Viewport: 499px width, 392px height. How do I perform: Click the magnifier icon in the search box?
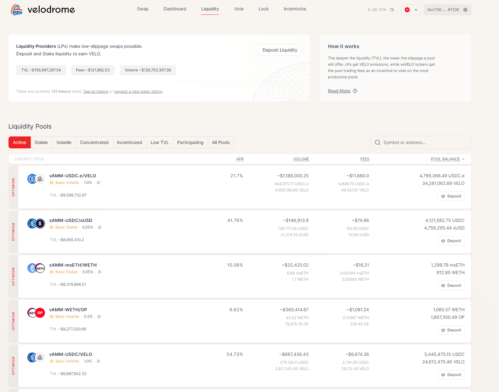point(378,142)
